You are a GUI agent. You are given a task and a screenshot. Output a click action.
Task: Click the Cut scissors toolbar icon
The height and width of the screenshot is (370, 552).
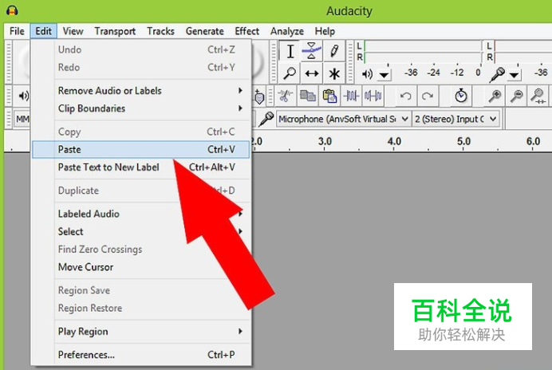[286, 96]
